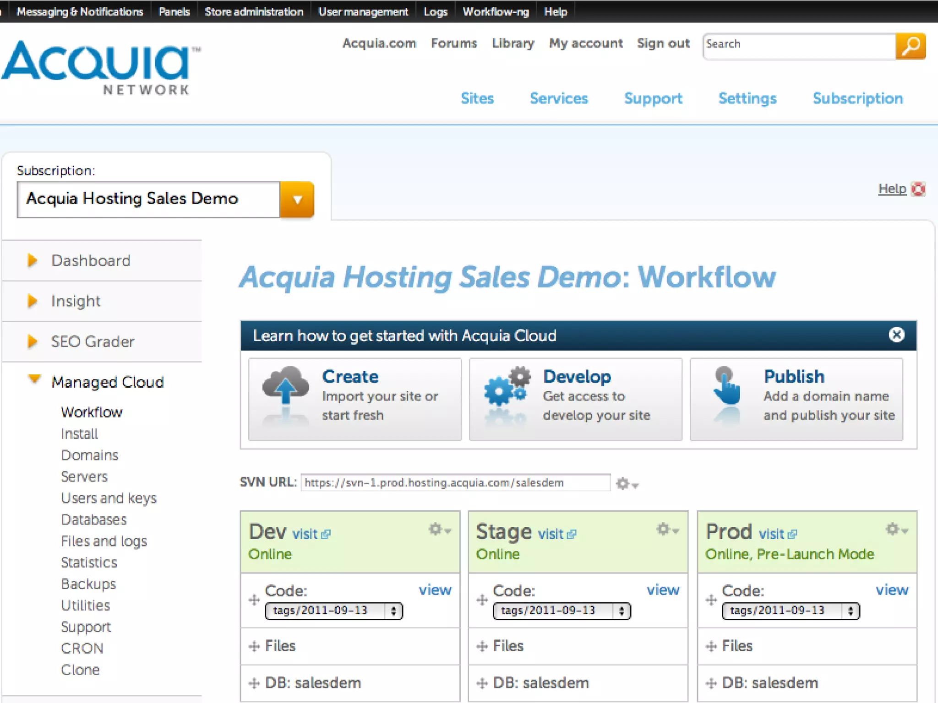Click the orange search magnifier icon
938x703 pixels.
click(911, 46)
